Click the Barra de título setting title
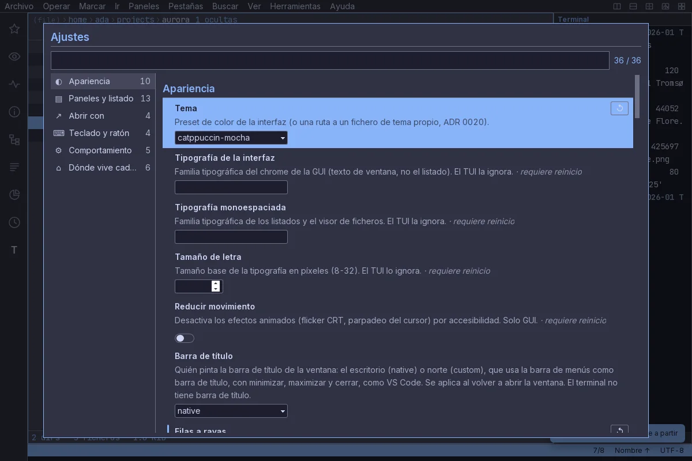The image size is (692, 461). [204, 356]
